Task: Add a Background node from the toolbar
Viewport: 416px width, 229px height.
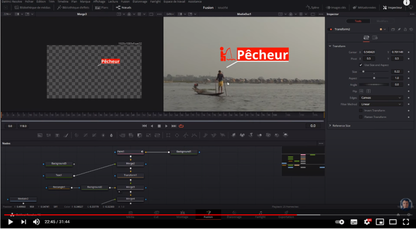Action: pyautogui.click(x=40, y=136)
